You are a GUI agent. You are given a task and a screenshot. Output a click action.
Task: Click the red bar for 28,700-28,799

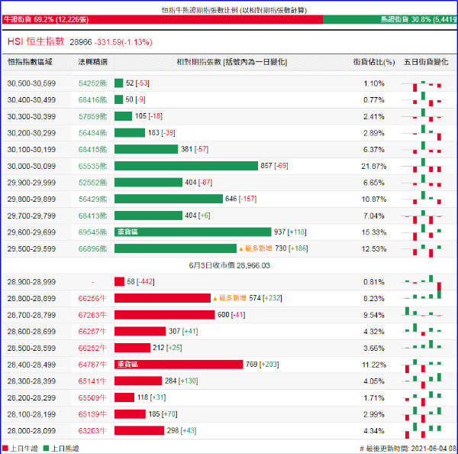(164, 315)
